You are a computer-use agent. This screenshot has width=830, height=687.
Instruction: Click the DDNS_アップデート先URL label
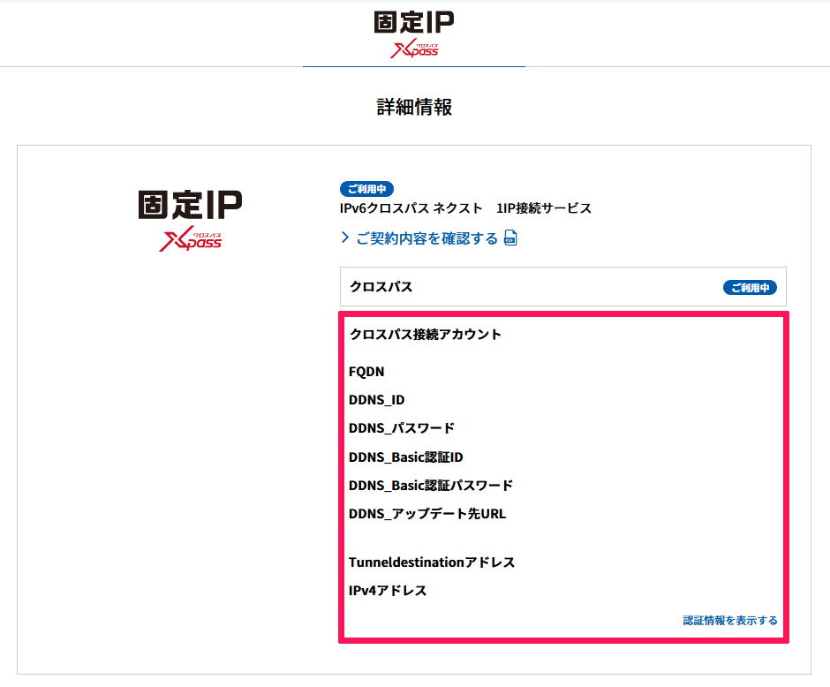(427, 514)
